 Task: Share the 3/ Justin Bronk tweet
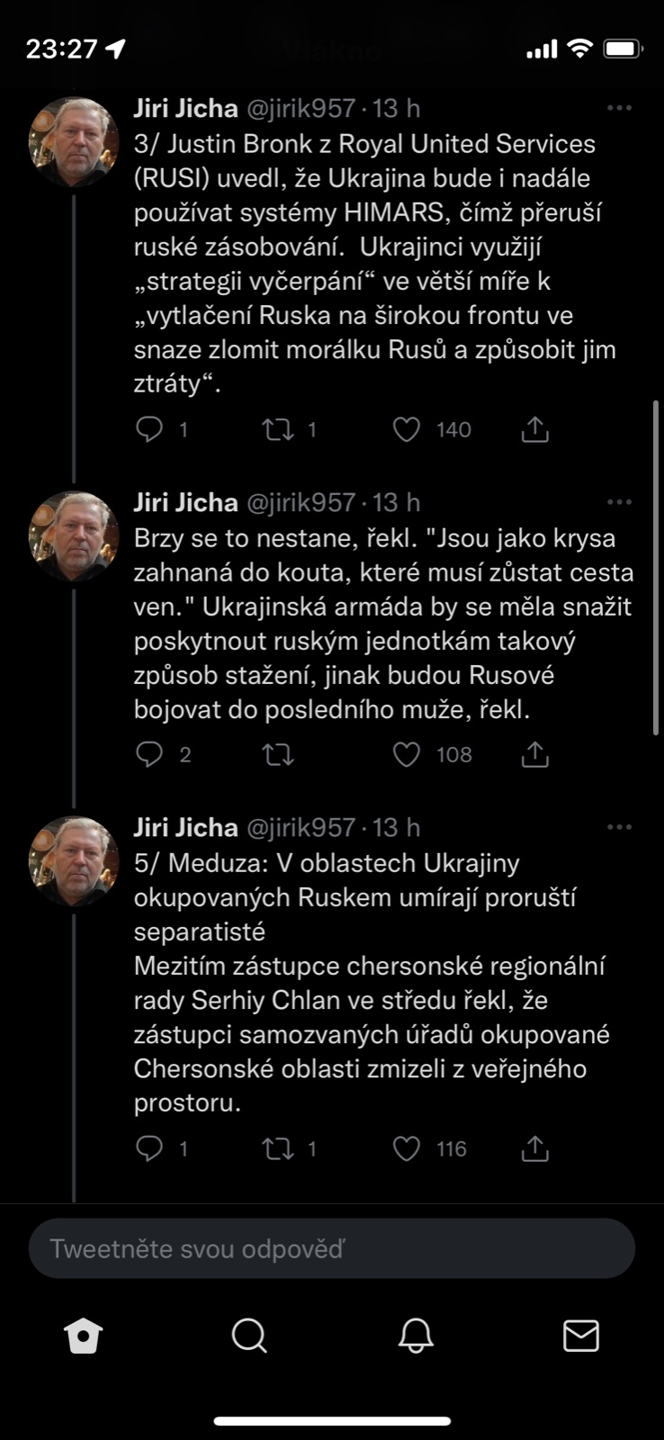[535, 429]
